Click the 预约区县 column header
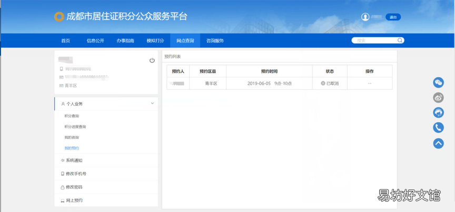Image resolution: width=455 pixels, height=212 pixels. (208, 71)
